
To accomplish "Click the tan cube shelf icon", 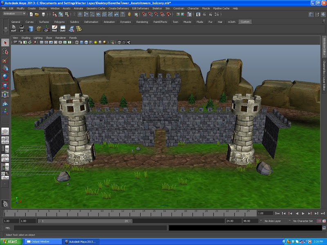I will (39, 29).
